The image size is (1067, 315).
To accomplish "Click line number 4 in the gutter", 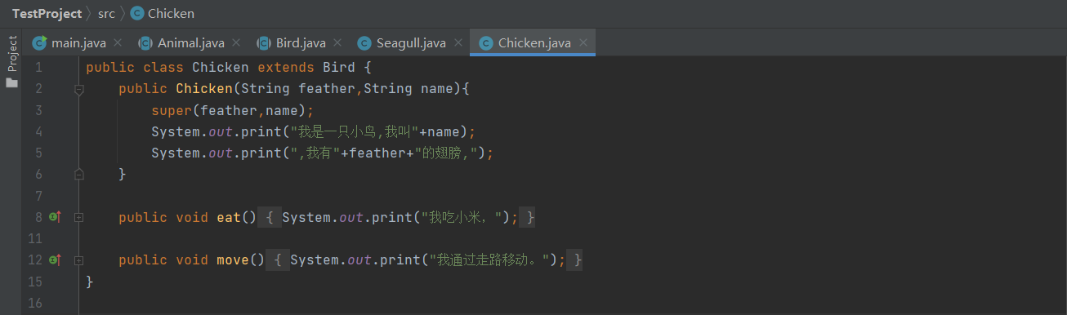I will tap(38, 131).
